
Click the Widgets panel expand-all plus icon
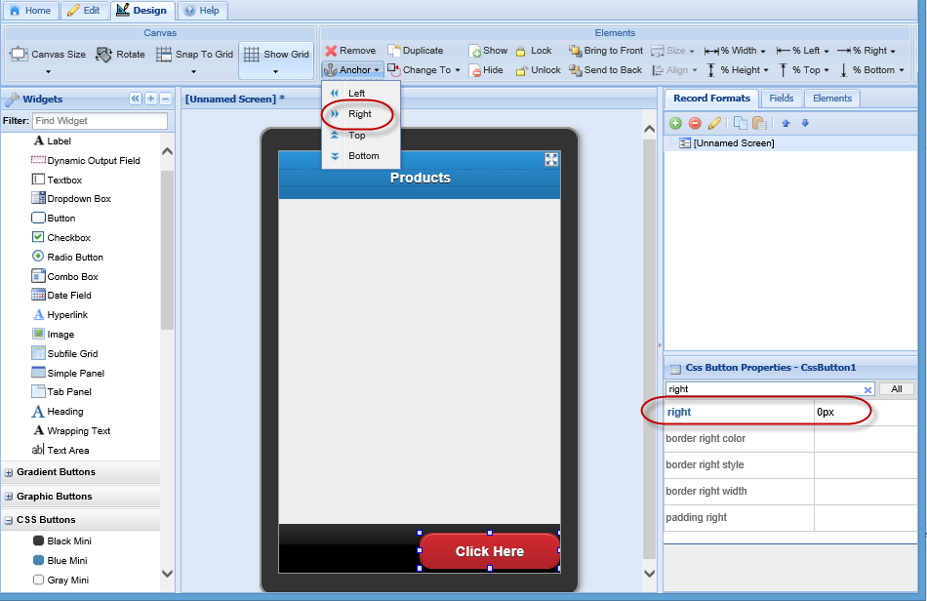[150, 99]
